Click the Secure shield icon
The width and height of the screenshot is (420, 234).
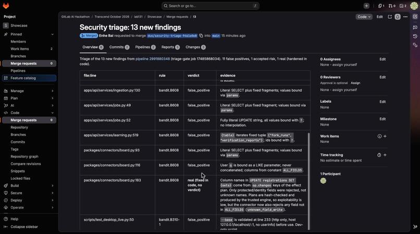click(6, 193)
